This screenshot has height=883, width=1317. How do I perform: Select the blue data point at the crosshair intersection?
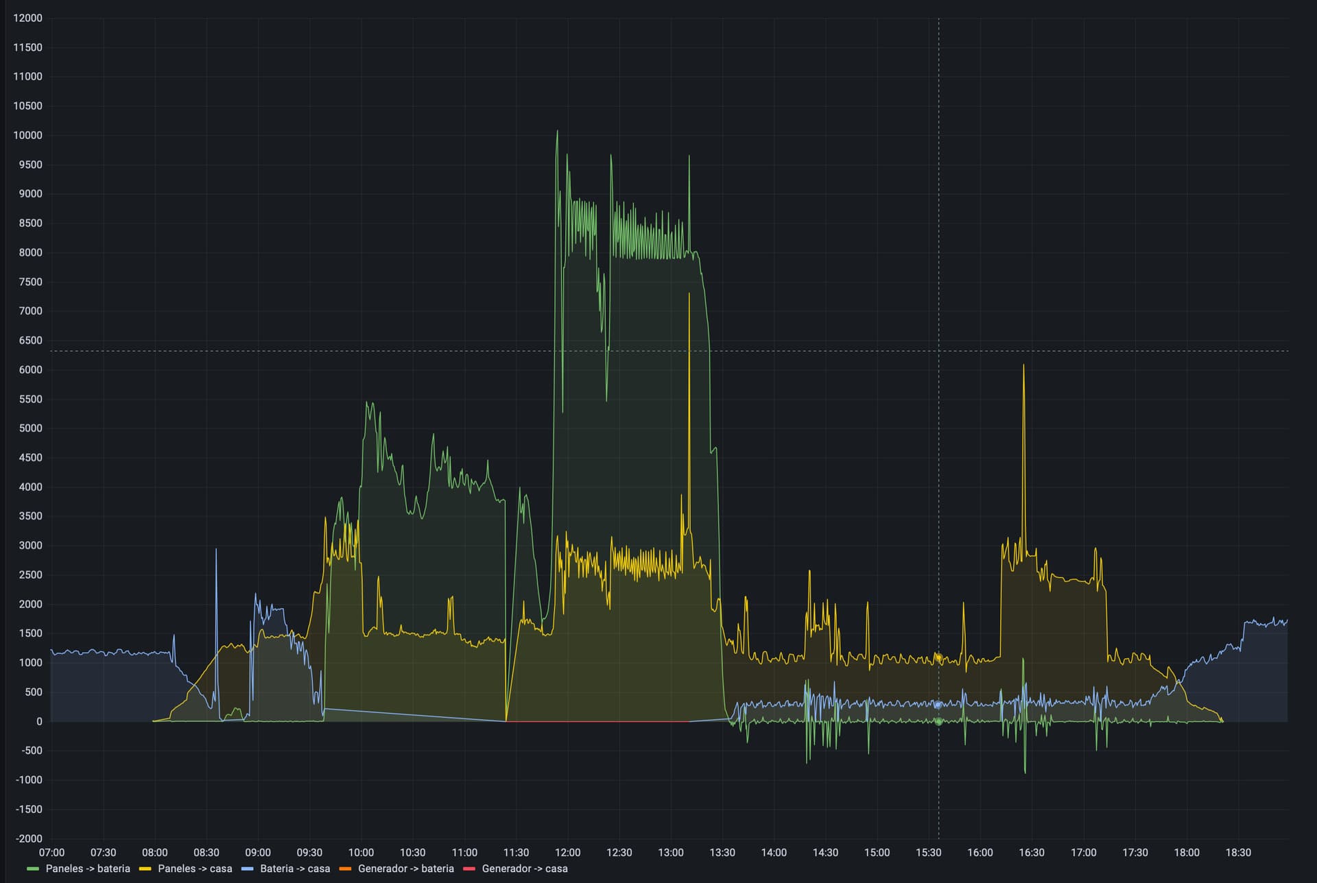point(938,703)
